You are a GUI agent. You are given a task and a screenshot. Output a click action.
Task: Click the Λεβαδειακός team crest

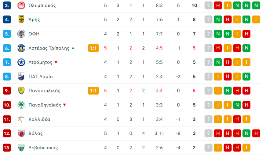[21, 148]
